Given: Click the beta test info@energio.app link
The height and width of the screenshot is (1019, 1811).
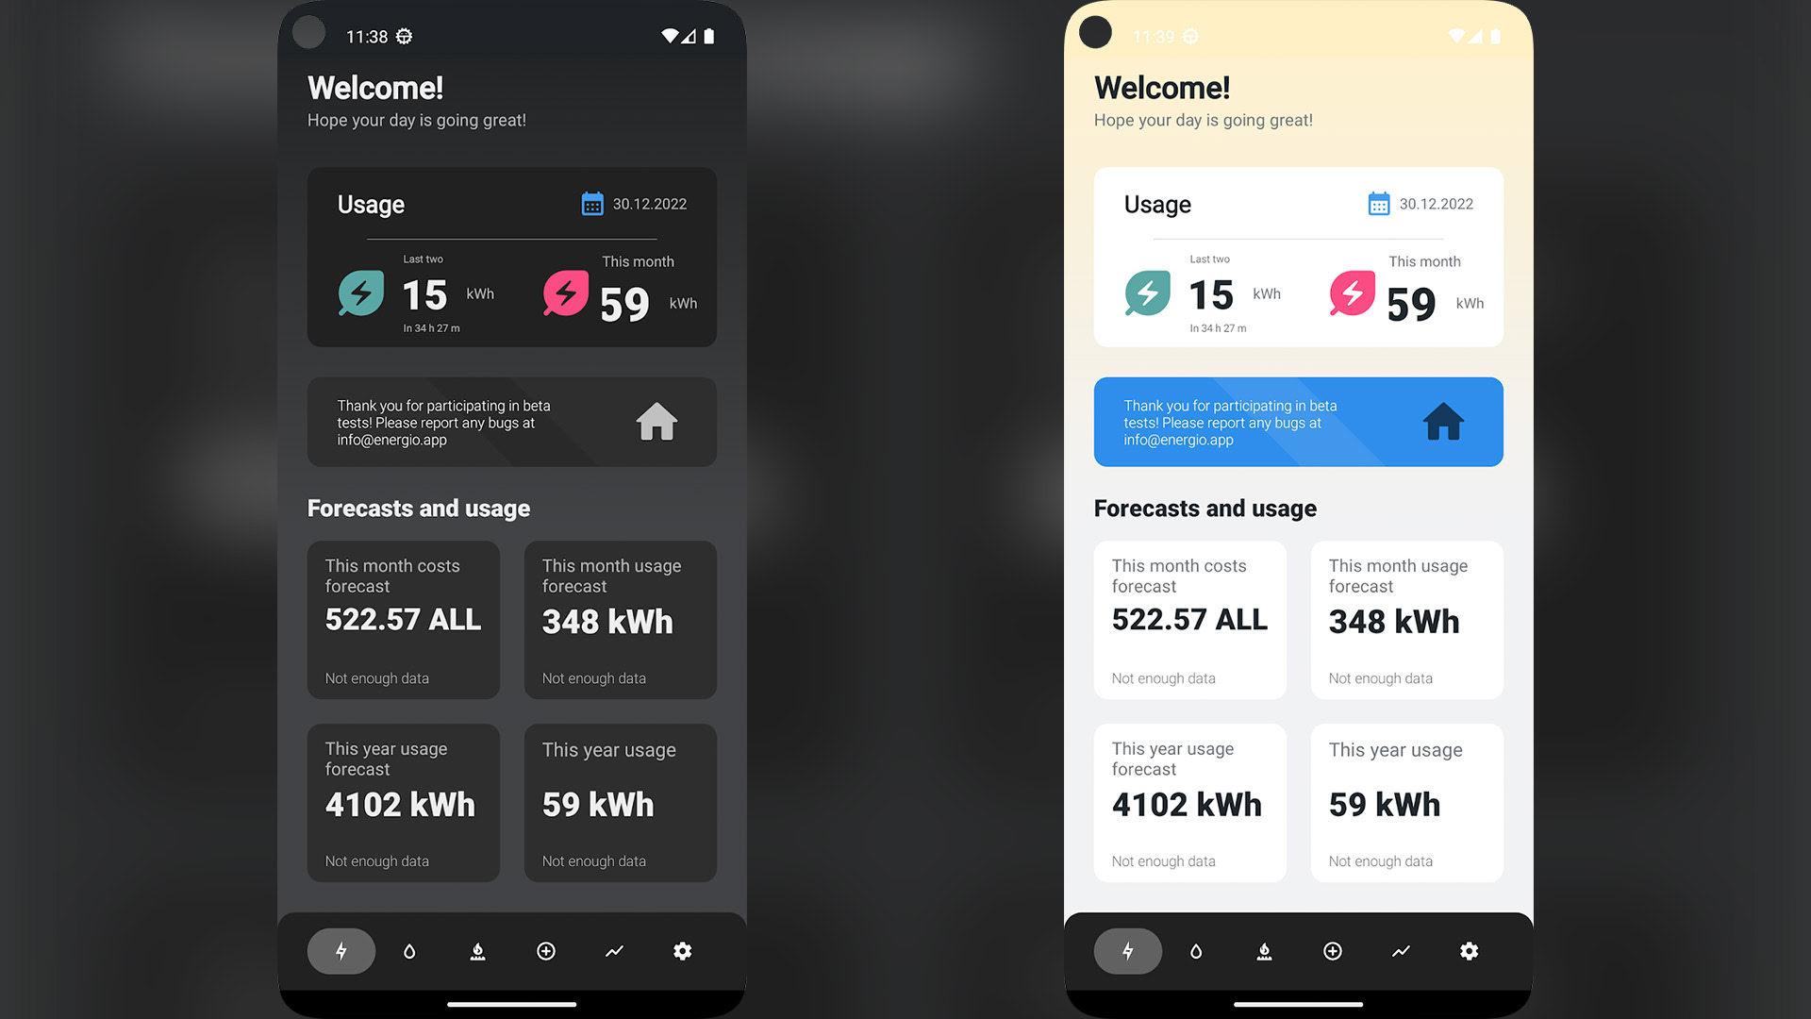Looking at the screenshot, I should point(391,439).
